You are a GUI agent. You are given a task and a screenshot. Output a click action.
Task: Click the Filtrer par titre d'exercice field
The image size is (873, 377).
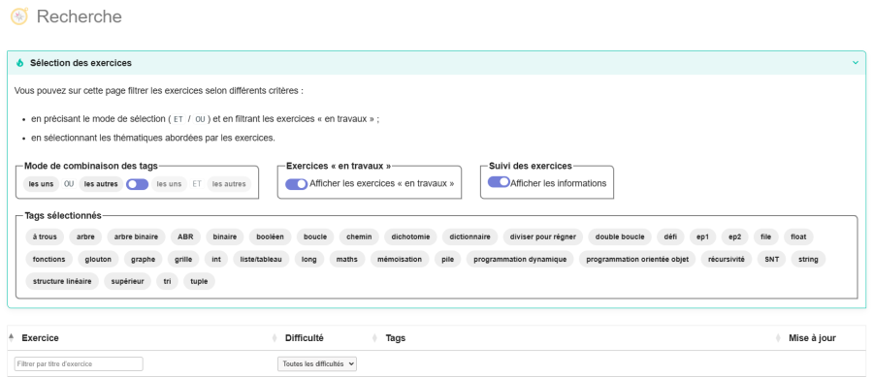79,363
